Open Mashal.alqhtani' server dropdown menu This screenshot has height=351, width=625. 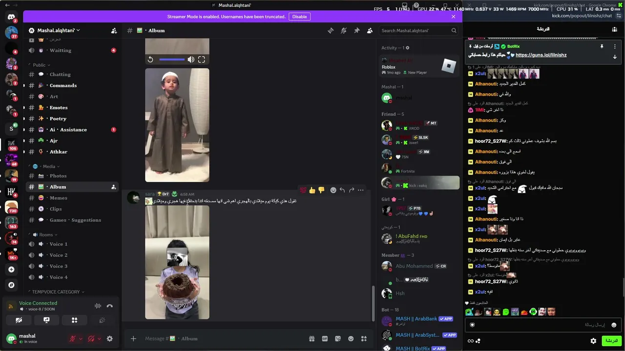59,30
